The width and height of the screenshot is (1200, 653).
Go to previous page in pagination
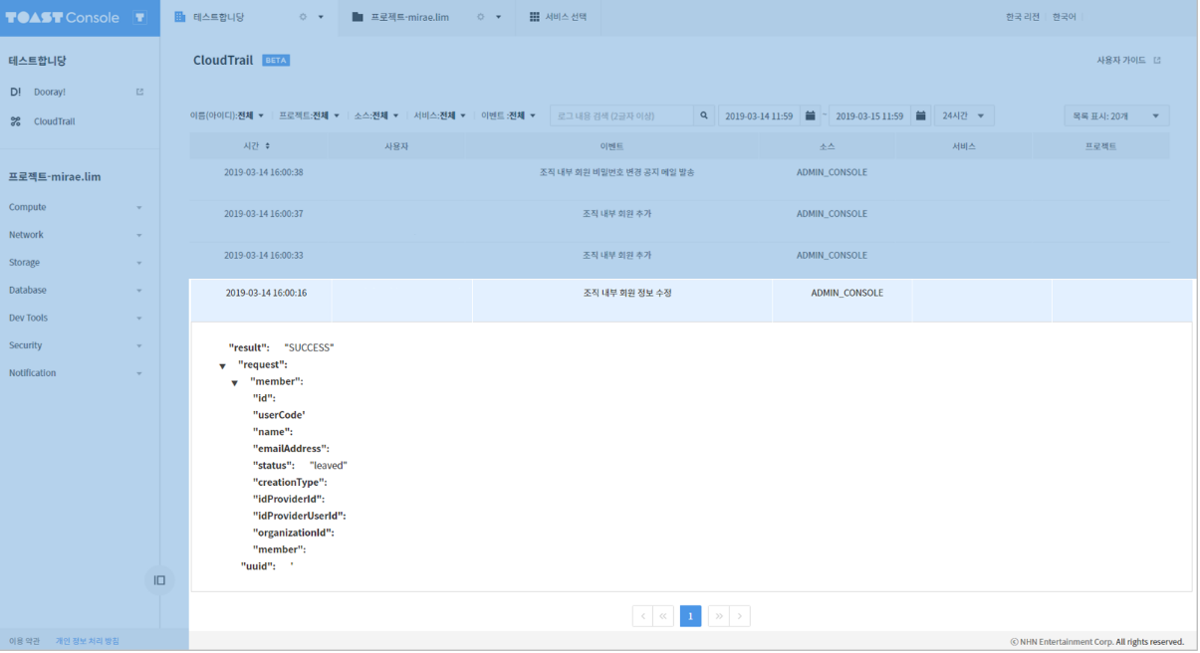(x=643, y=616)
